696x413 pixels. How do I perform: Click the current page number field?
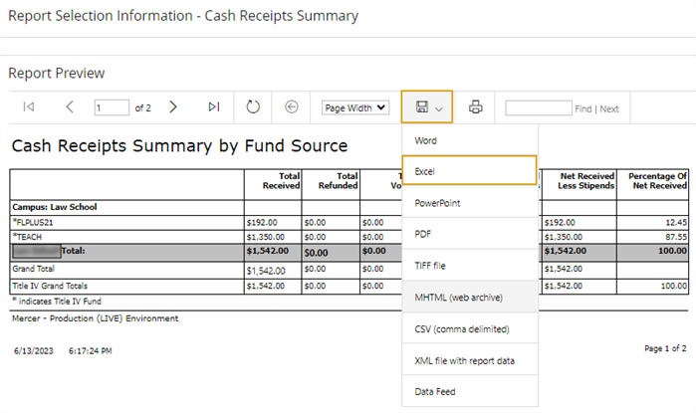[112, 107]
